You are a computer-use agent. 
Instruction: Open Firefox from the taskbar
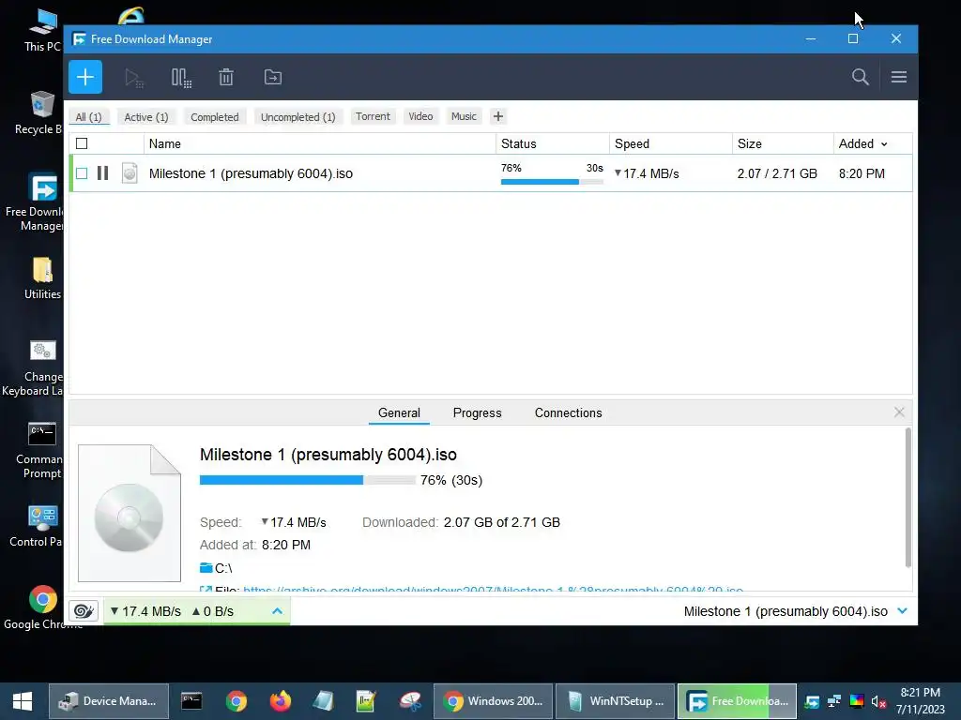pyautogui.click(x=281, y=701)
